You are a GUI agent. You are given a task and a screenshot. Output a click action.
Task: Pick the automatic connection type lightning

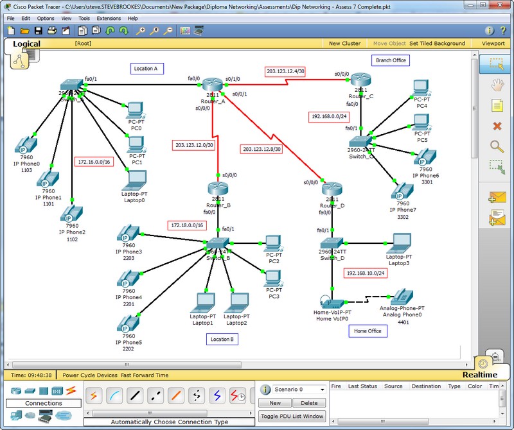pos(94,395)
